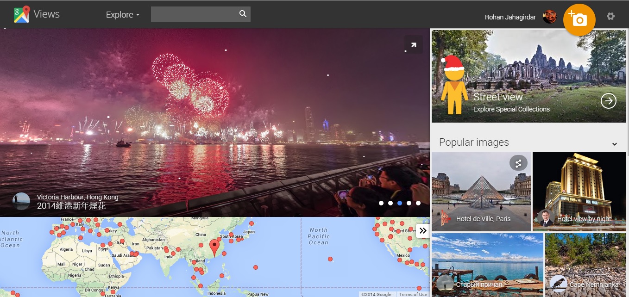
Task: Click the Street view arrow button
Action: point(609,101)
